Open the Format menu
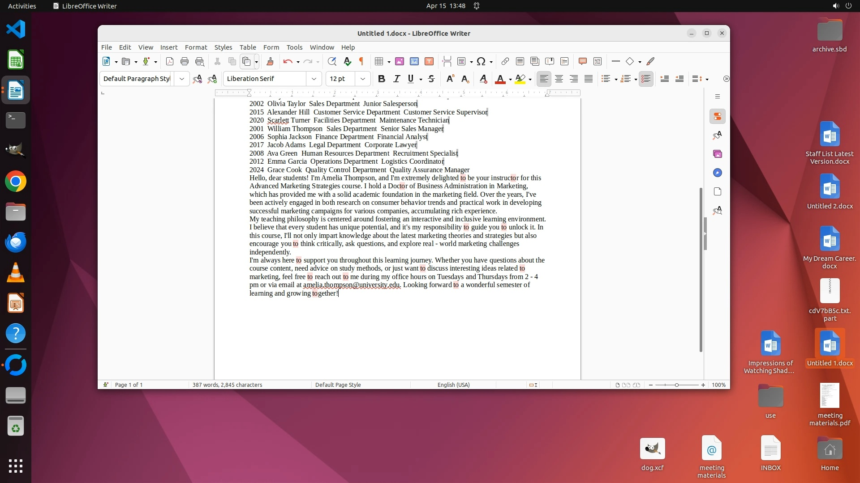This screenshot has width=860, height=483. [x=196, y=47]
